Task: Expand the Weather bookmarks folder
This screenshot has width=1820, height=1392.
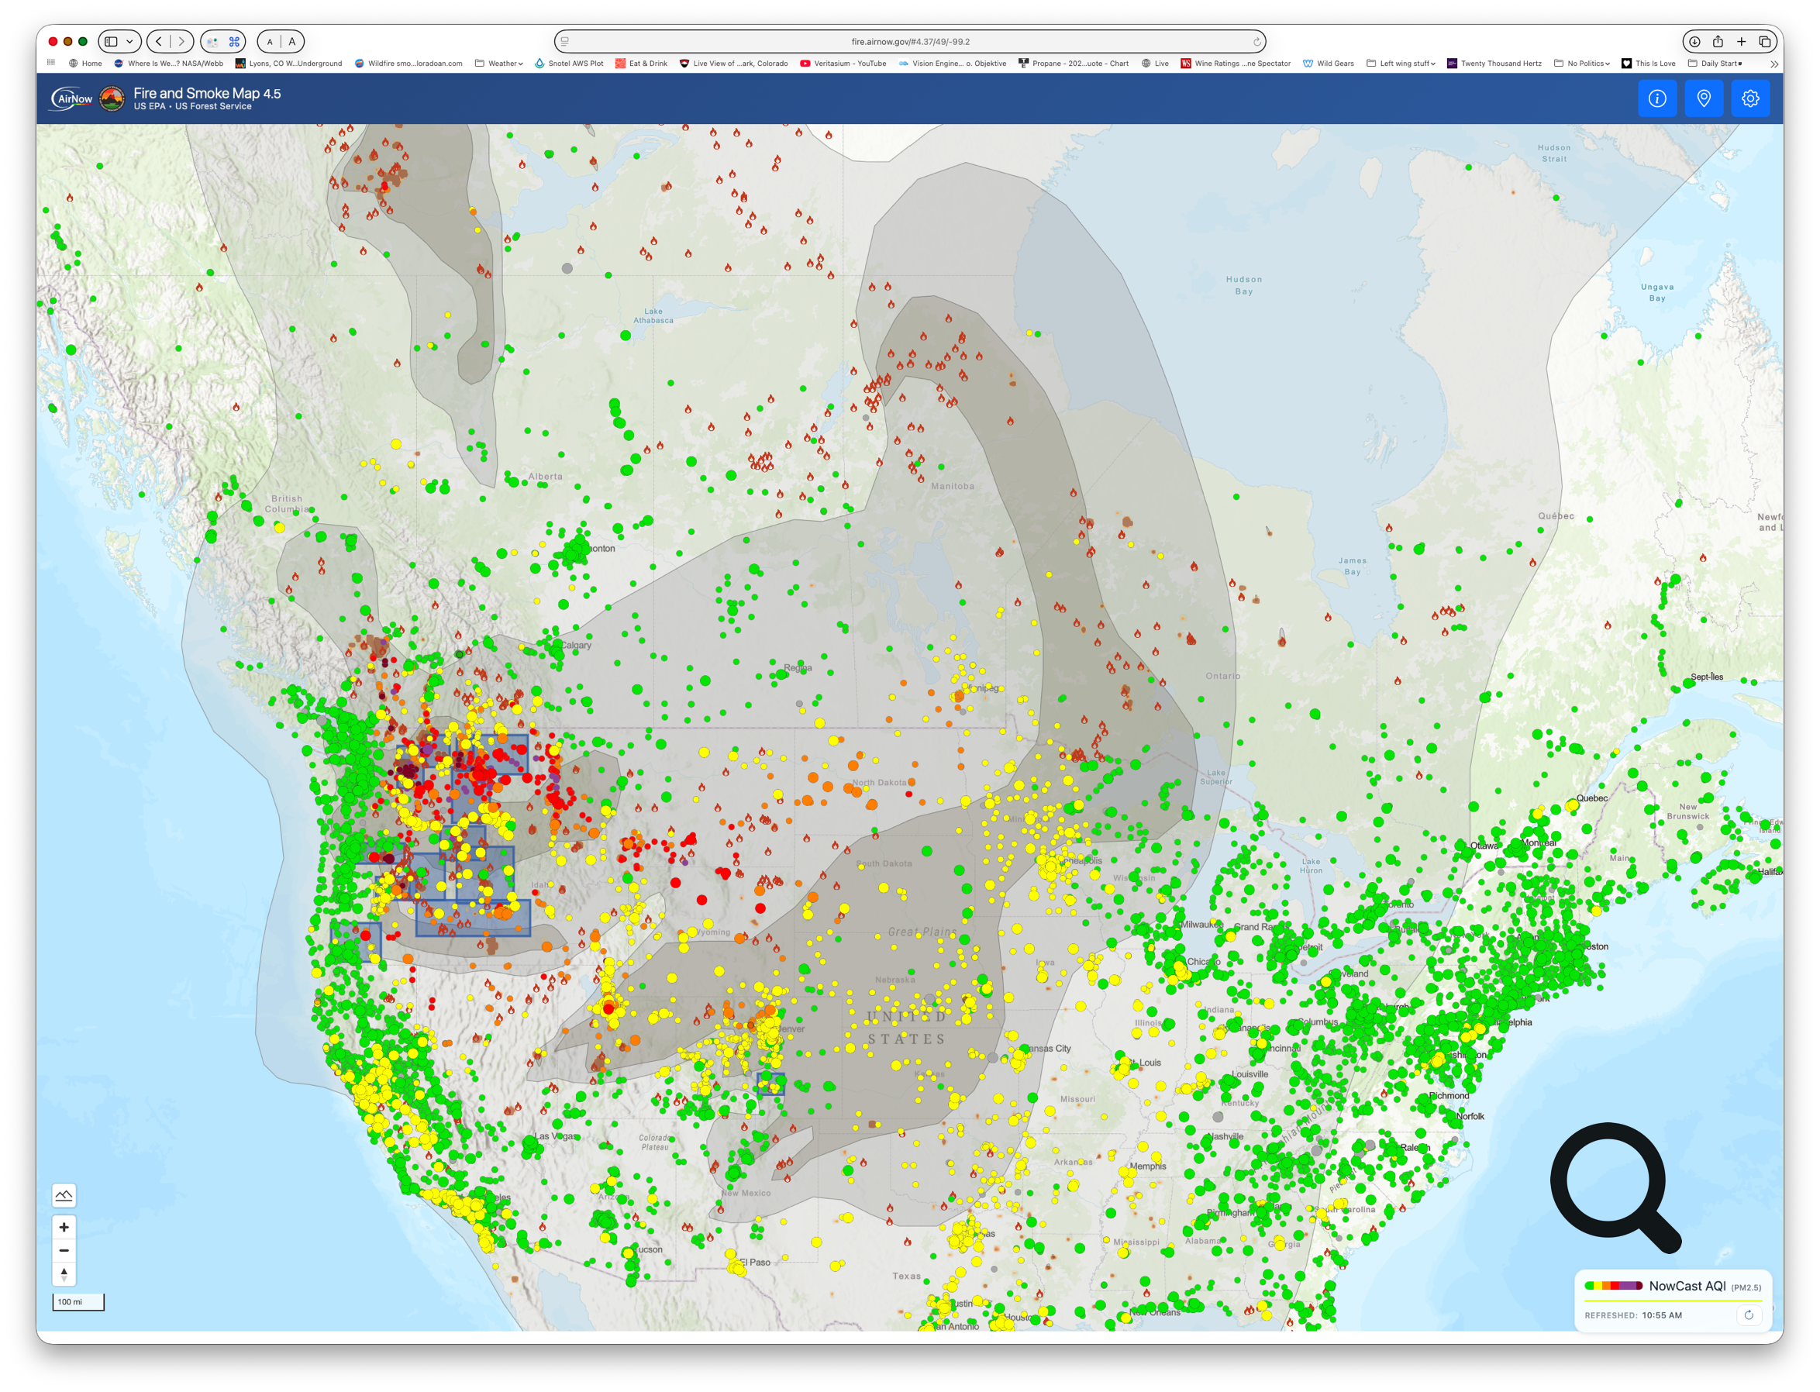Action: pyautogui.click(x=498, y=63)
